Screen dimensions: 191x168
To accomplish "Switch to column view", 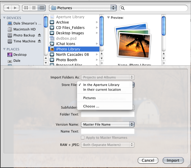I will [42, 8].
